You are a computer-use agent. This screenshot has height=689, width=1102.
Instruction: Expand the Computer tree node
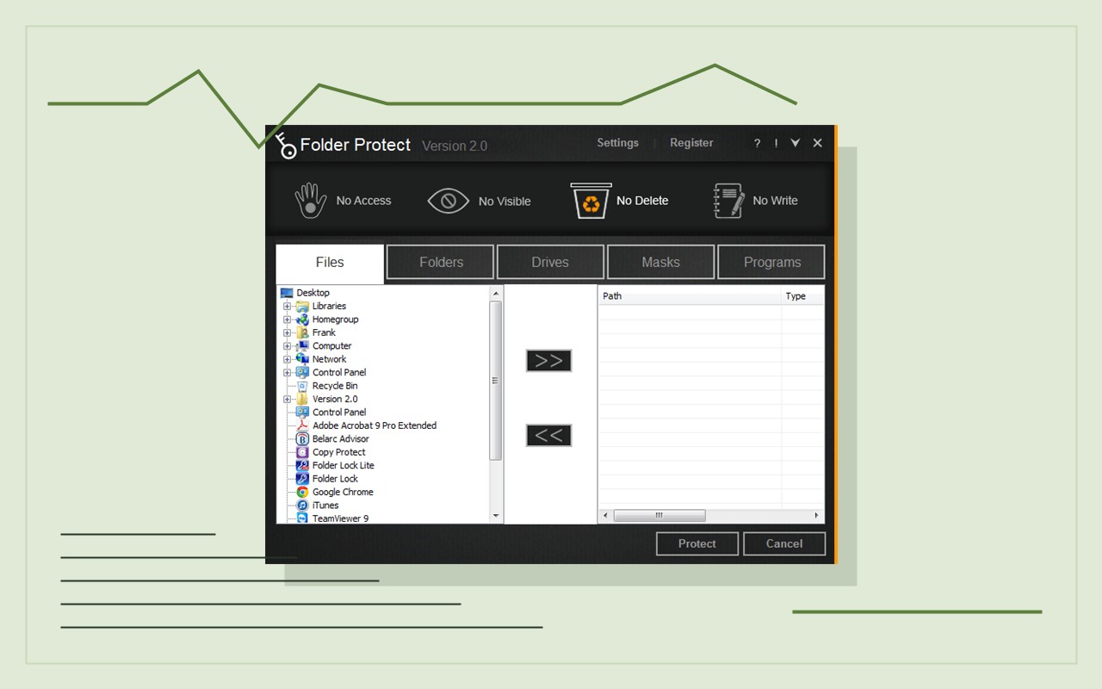coord(288,346)
